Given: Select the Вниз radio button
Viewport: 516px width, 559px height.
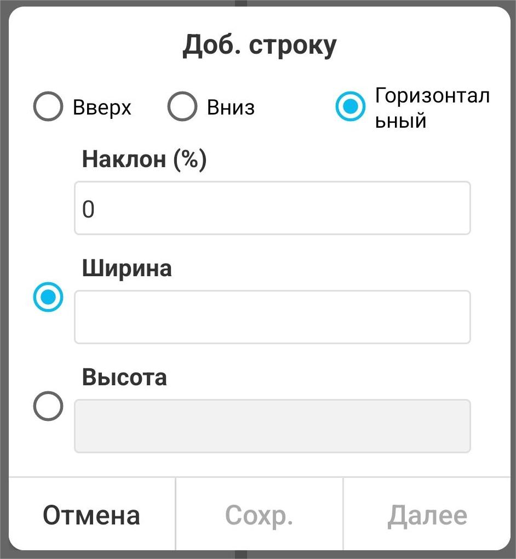Looking at the screenshot, I should [182, 107].
